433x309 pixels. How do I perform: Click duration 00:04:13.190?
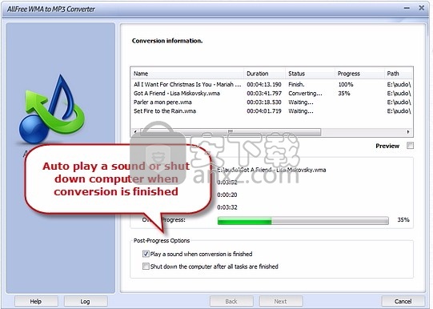(264, 84)
